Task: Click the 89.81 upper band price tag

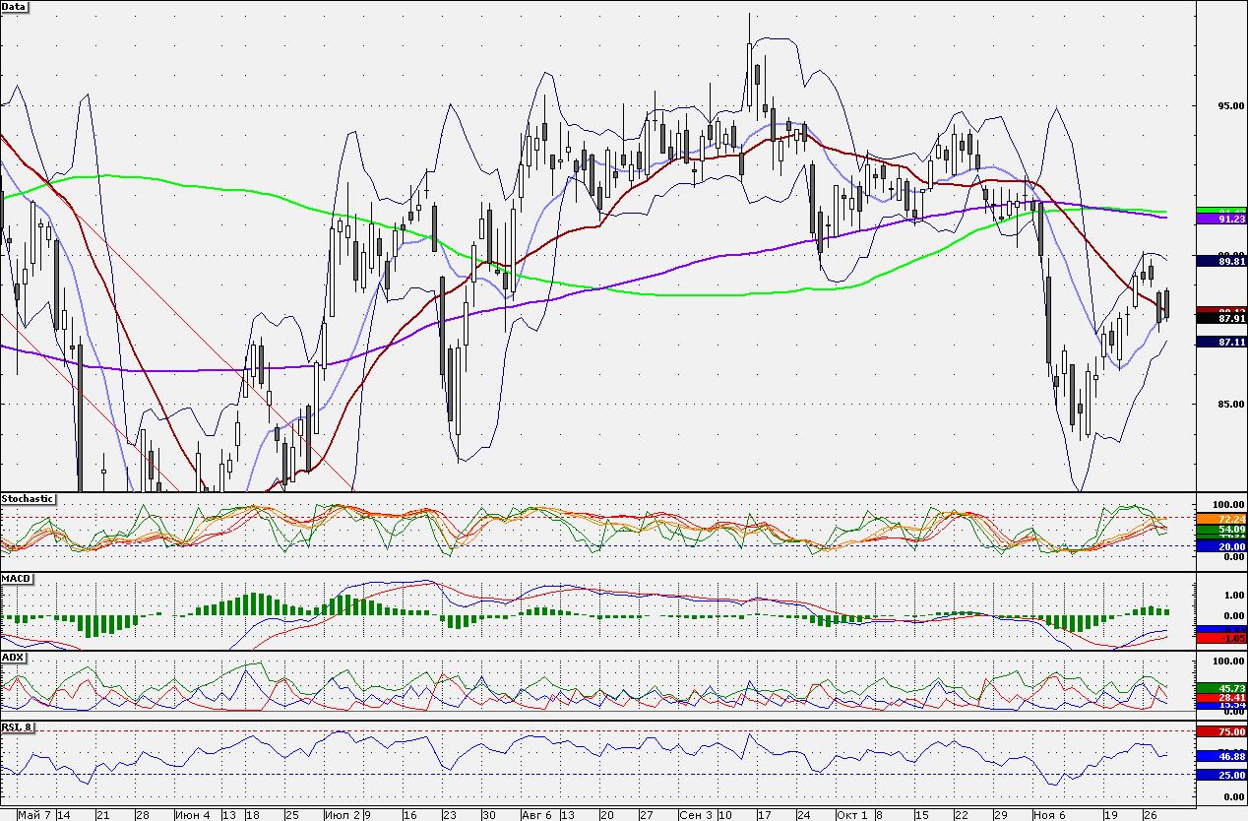Action: (x=1220, y=261)
